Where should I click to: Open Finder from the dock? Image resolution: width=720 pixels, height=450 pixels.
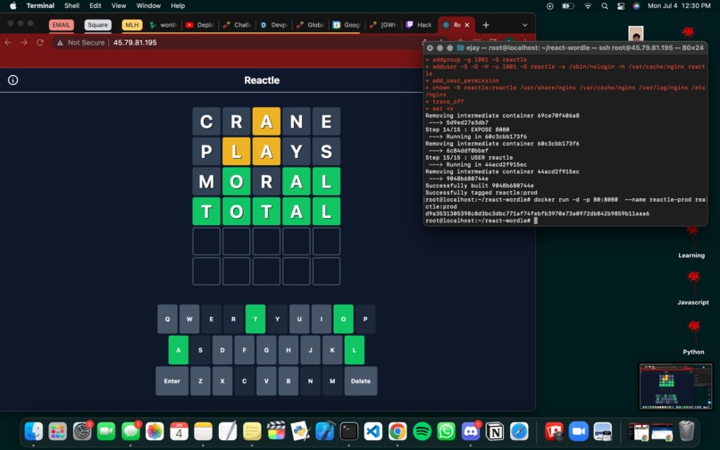pos(34,431)
